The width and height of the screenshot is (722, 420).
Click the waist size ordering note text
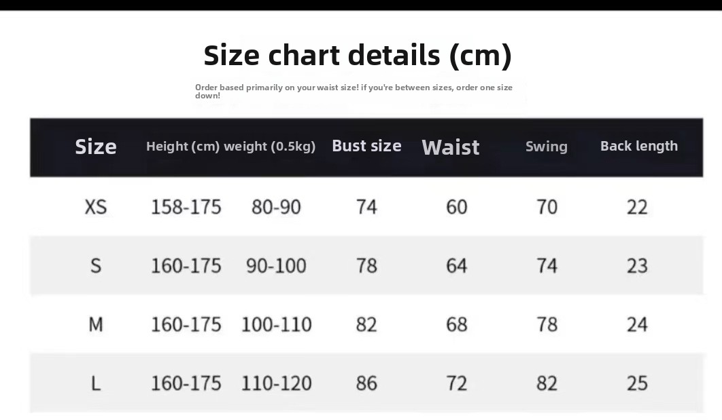[x=354, y=91]
